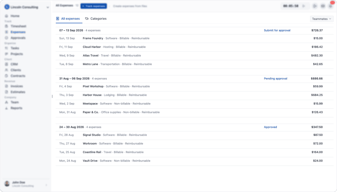This screenshot has width=337, height=192.
Task: Click the $684.25 amount
Action: pyautogui.click(x=317, y=95)
